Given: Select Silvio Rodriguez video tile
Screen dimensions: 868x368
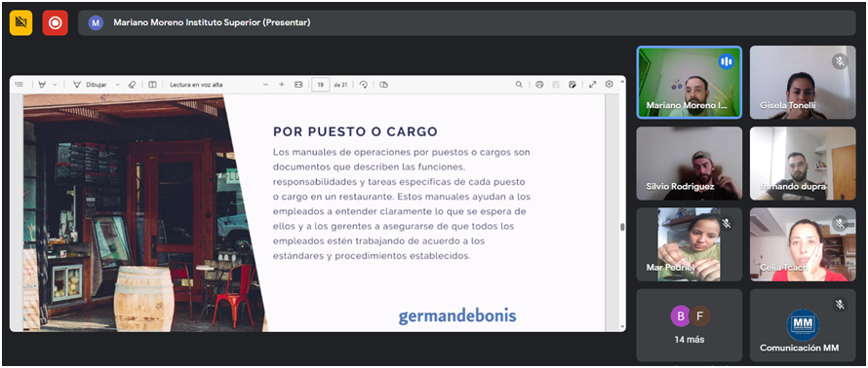Looking at the screenshot, I should 690,164.
